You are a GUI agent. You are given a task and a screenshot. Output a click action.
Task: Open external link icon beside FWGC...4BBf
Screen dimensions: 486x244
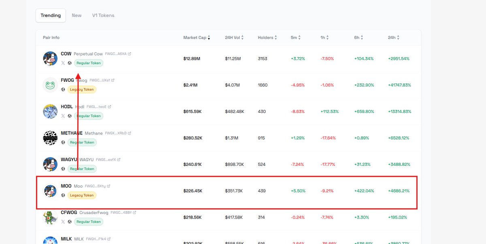(134, 212)
